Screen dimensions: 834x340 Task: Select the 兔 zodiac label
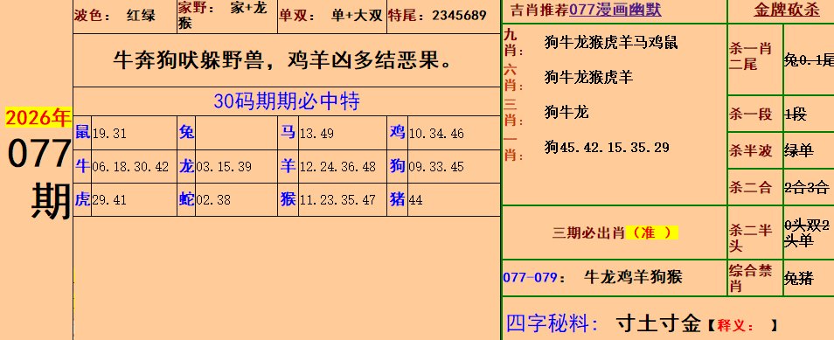tap(186, 132)
